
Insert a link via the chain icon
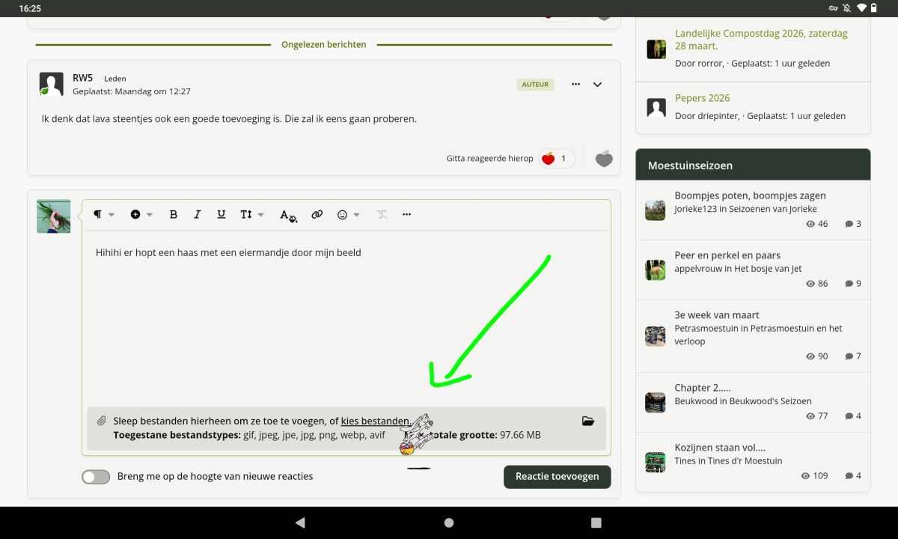point(317,215)
